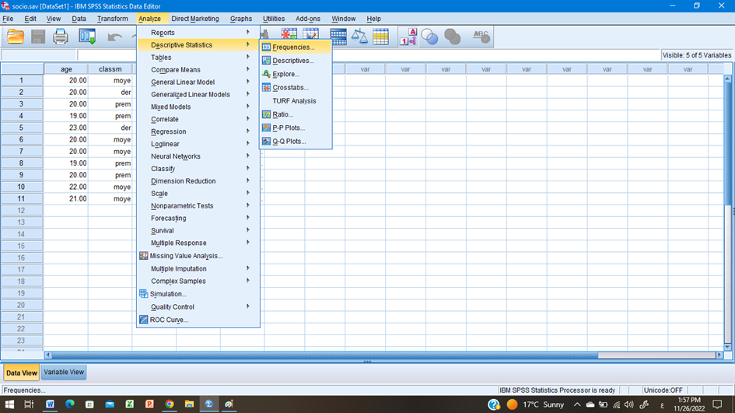Click the Print icon in toolbar
This screenshot has width=735, height=413.
pyautogui.click(x=61, y=37)
